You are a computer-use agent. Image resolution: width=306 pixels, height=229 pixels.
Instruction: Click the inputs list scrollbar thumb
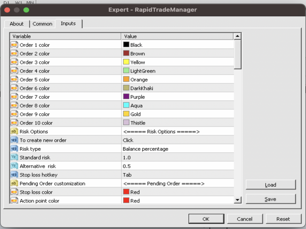tap(238, 54)
